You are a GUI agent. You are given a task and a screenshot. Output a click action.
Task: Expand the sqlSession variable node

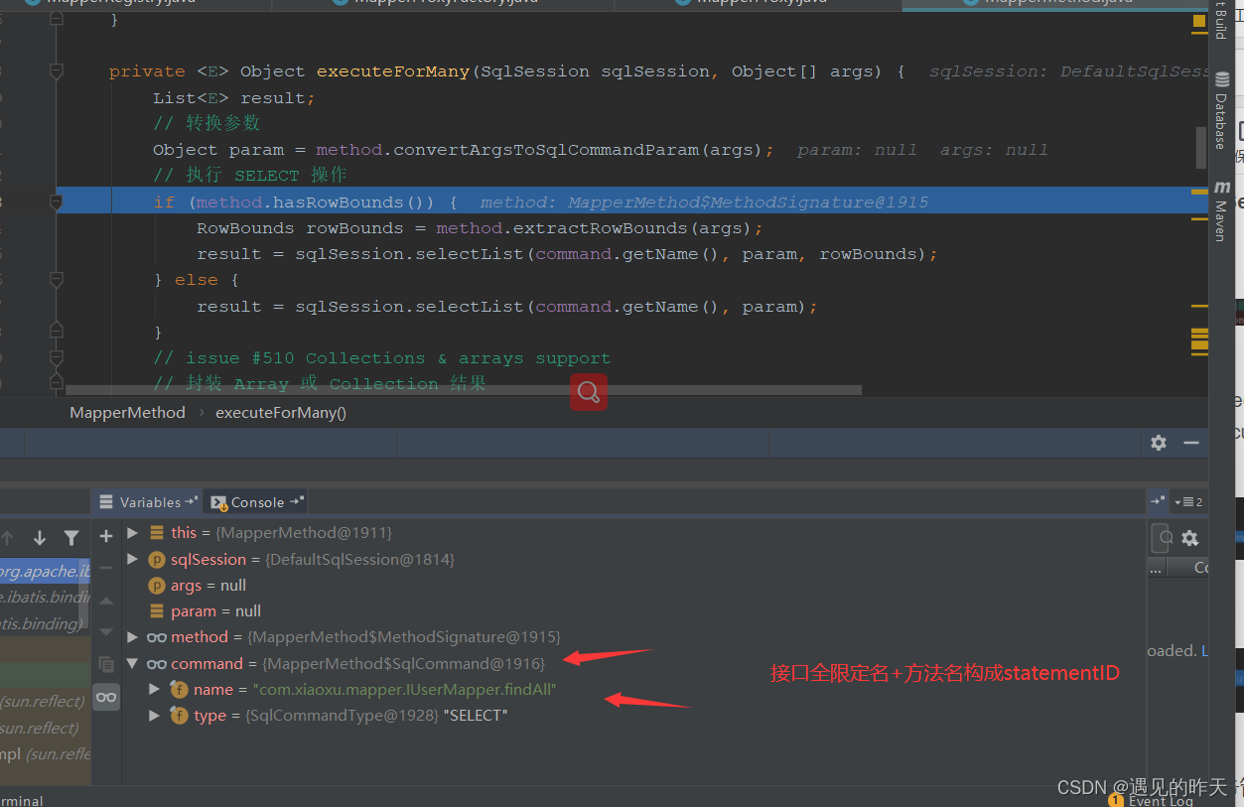pyautogui.click(x=133, y=560)
